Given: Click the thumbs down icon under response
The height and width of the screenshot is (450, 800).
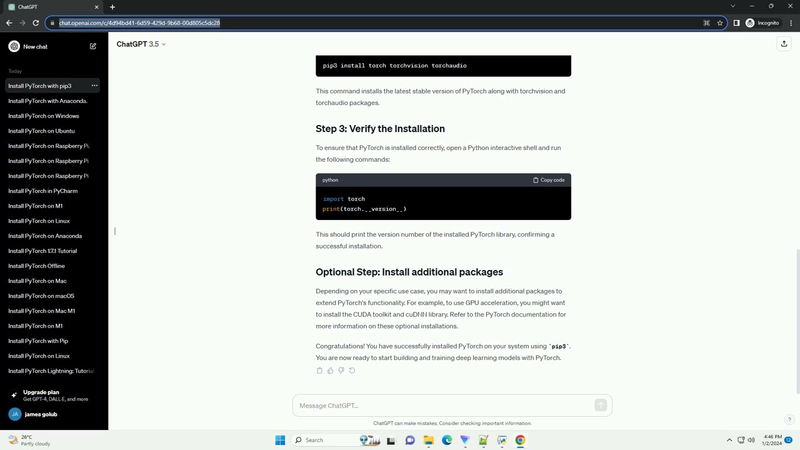Looking at the screenshot, I should [x=341, y=371].
